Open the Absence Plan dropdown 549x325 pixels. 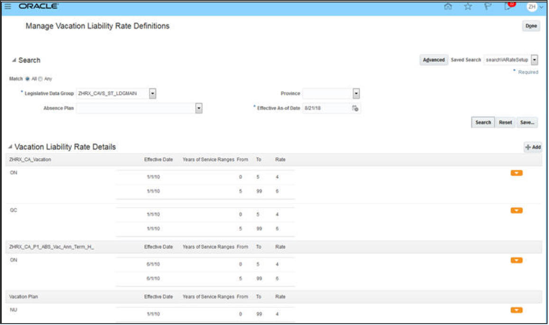198,108
